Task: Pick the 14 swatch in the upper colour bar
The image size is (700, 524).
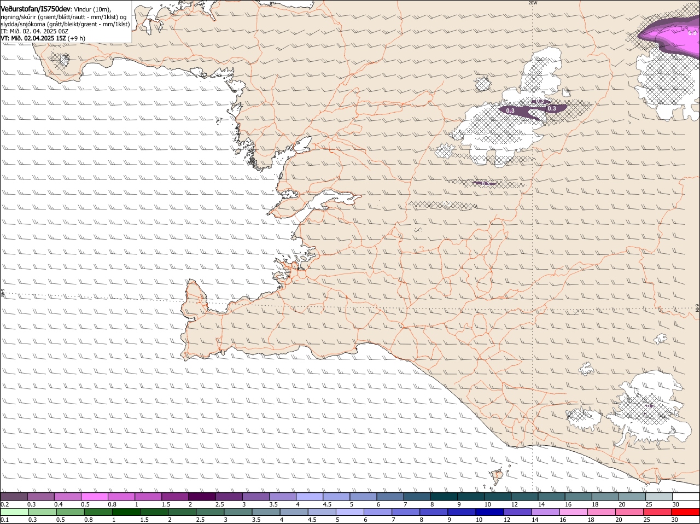Action: 550,497
